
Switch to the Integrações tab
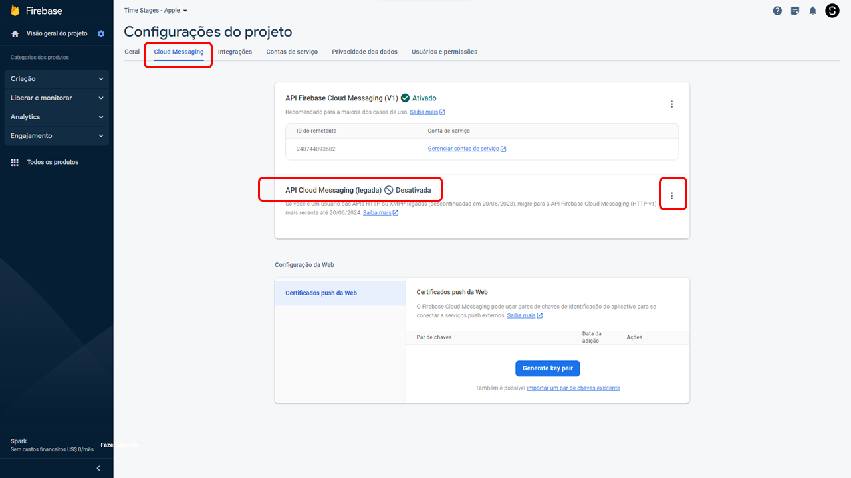235,52
